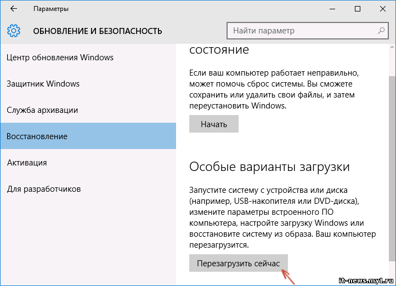Click the "Особые варианты загрузки" heading

coord(269,167)
